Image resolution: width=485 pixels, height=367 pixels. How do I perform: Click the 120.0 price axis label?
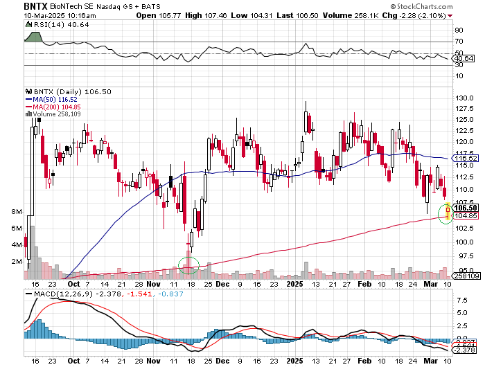[464, 142]
